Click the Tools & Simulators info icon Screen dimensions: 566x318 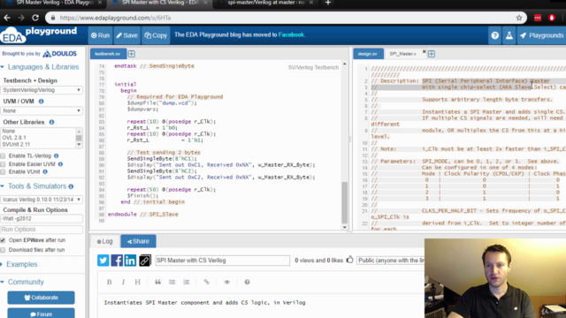(71, 186)
